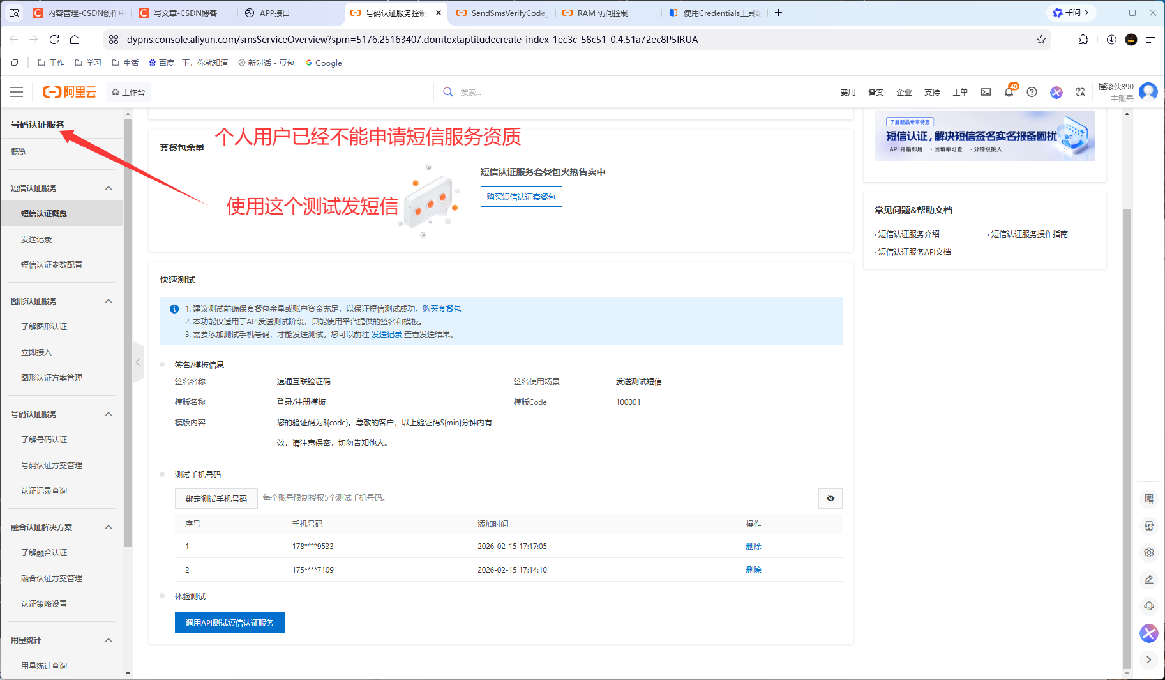
Task: Collapse the 短信认证服务 sidebar group
Action: point(109,188)
